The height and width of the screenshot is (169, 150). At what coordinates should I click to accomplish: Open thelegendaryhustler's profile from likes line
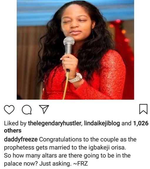[55, 124]
